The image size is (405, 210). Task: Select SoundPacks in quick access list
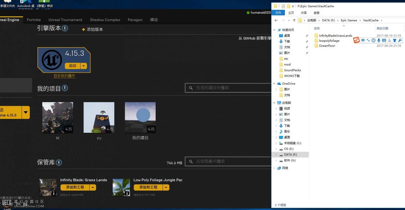tap(292, 70)
